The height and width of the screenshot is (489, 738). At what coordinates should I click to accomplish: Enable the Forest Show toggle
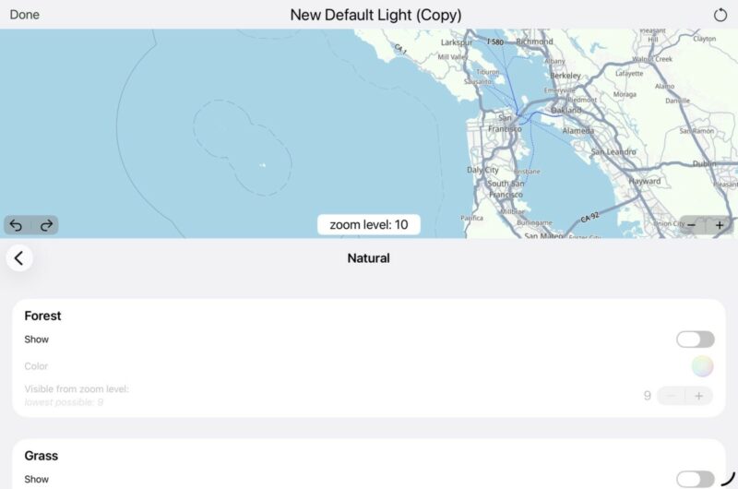(695, 340)
